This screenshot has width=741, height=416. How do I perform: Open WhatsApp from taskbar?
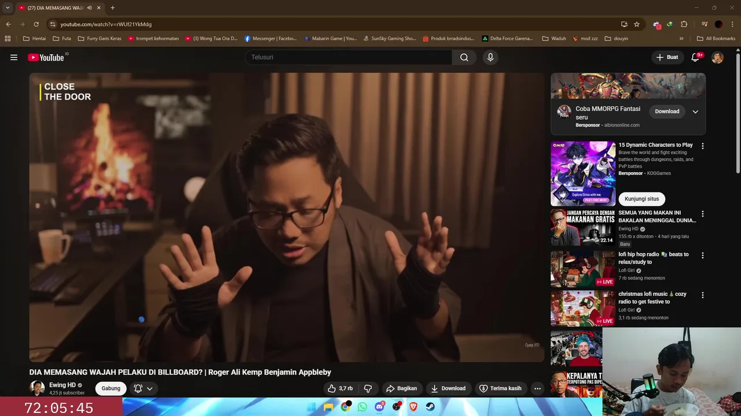click(362, 407)
